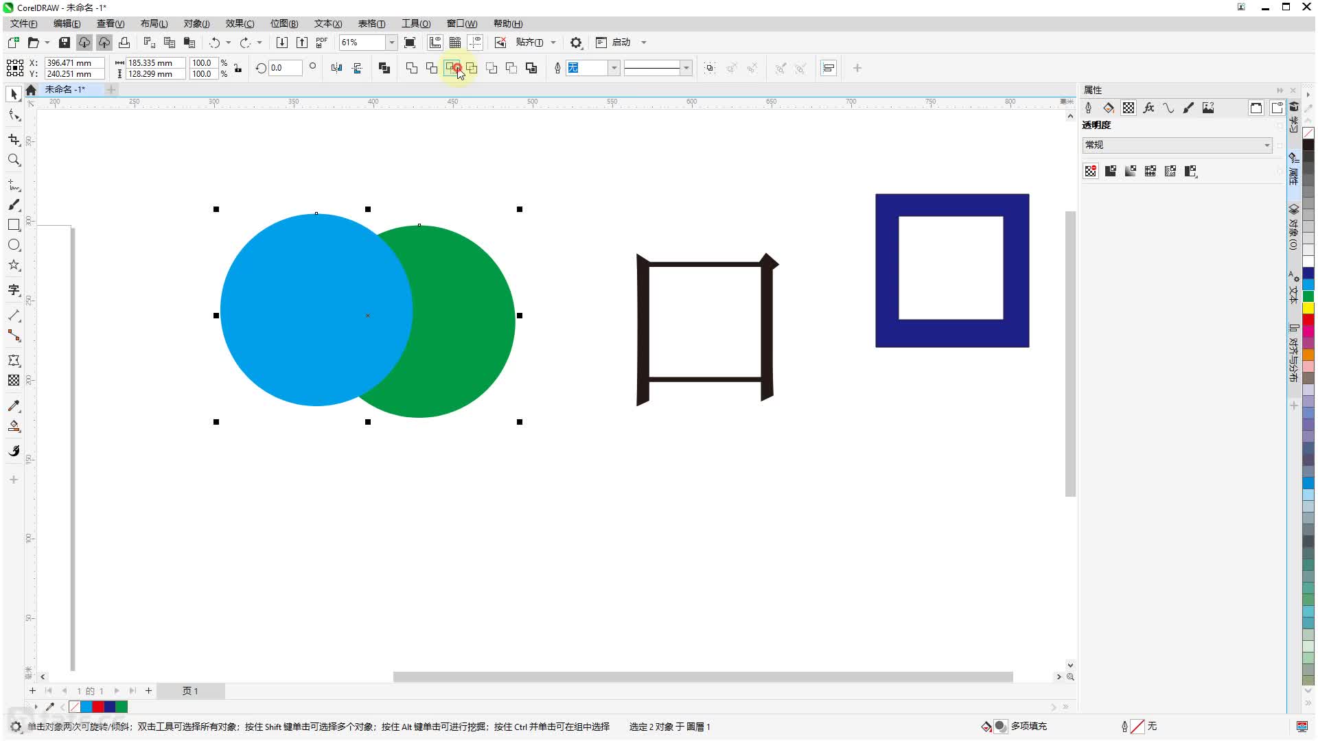1318x741 pixels.
Task: Open the 编辑(E) menu
Action: pyautogui.click(x=67, y=23)
